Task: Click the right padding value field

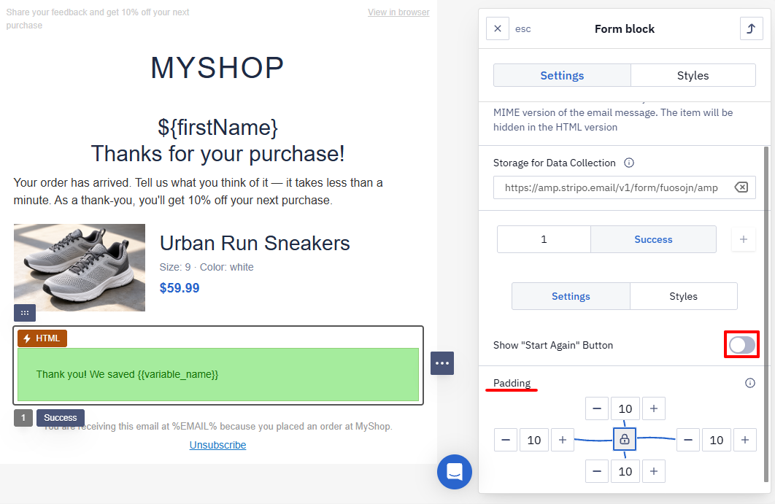Action: pyautogui.click(x=716, y=440)
